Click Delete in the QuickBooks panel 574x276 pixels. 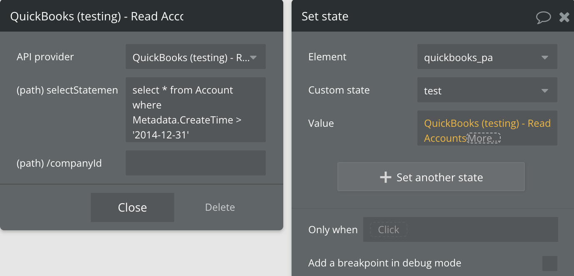[220, 207]
